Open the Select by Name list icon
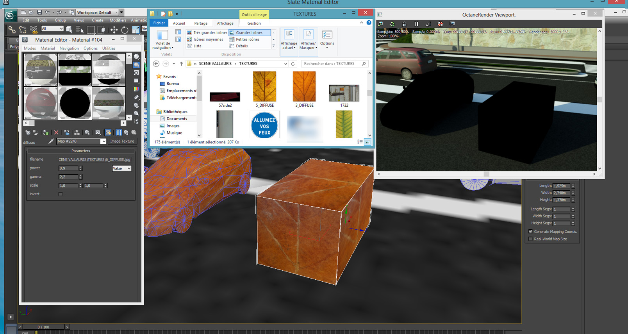The image size is (628, 334). click(x=80, y=29)
